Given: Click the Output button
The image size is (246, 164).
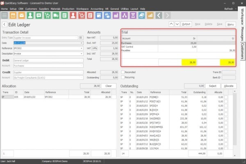Looking at the screenshot, I should pyautogui.click(x=186, y=24).
